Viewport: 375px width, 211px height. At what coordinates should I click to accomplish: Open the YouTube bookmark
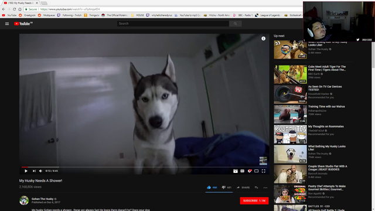click(x=9, y=15)
